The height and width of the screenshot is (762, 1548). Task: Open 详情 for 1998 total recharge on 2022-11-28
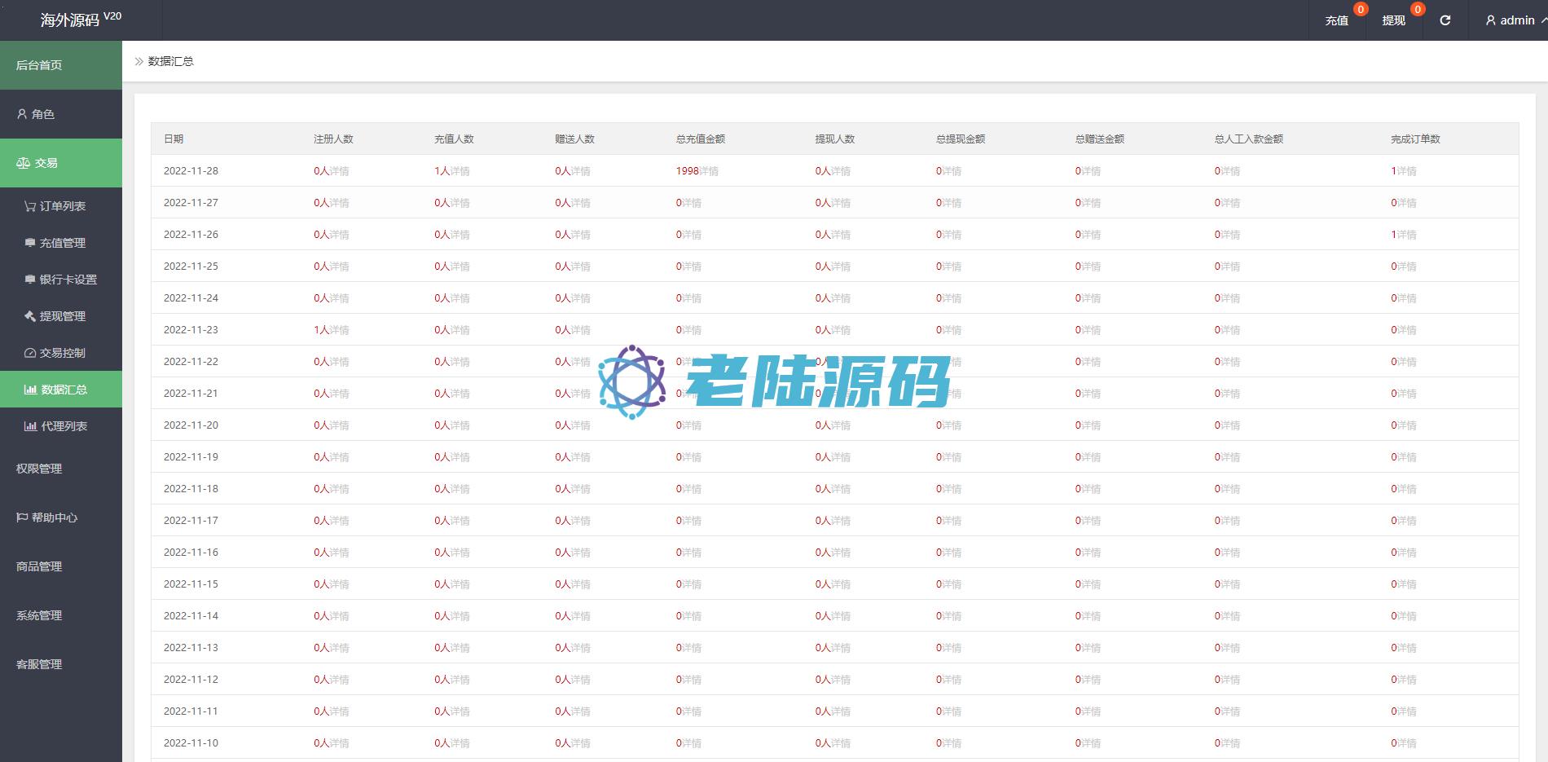click(709, 171)
